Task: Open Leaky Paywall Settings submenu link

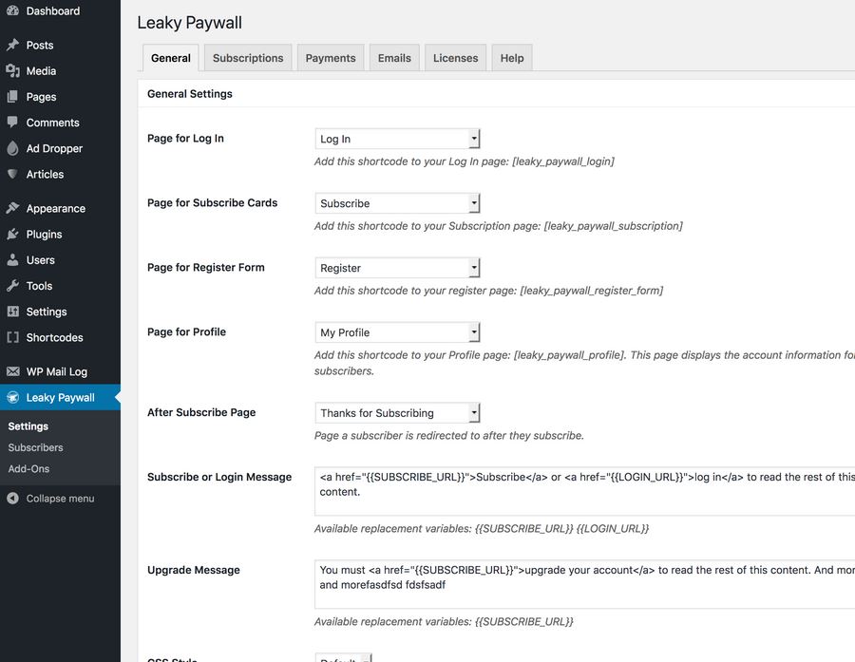Action: click(x=28, y=426)
